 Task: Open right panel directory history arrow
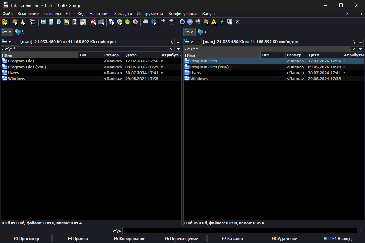coord(361,49)
